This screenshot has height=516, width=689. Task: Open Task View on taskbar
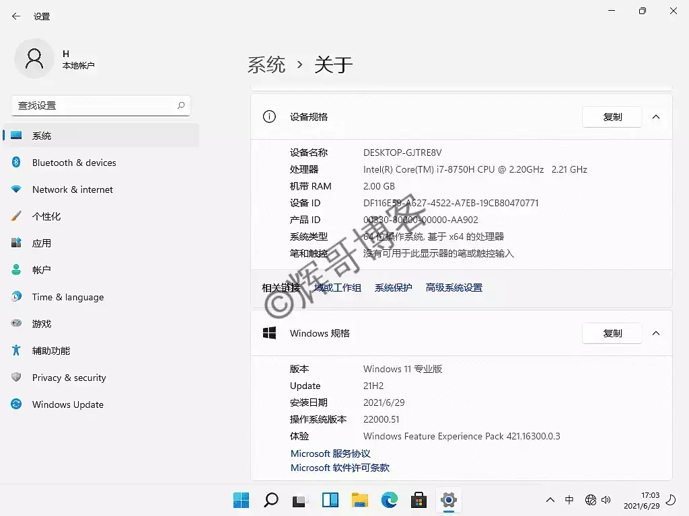click(x=301, y=500)
